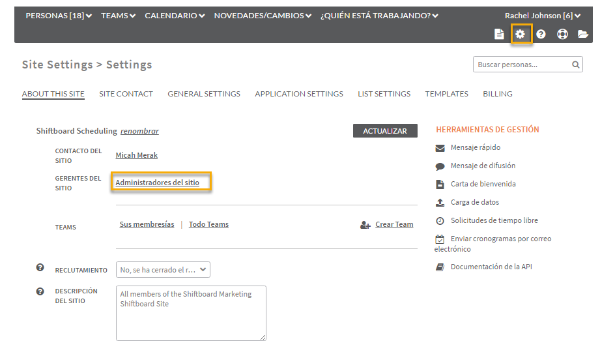
Task: Click the renombrar link
Action: (x=139, y=131)
